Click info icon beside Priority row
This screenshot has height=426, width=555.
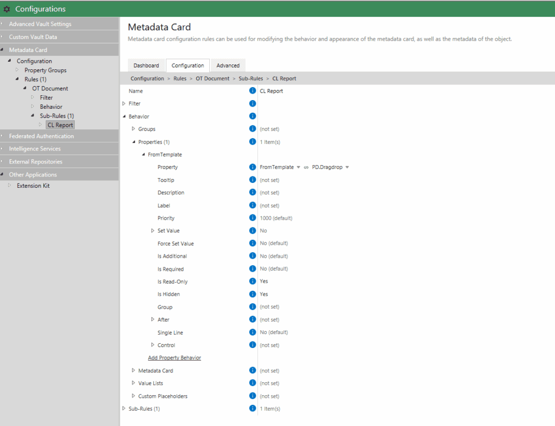coord(253,218)
